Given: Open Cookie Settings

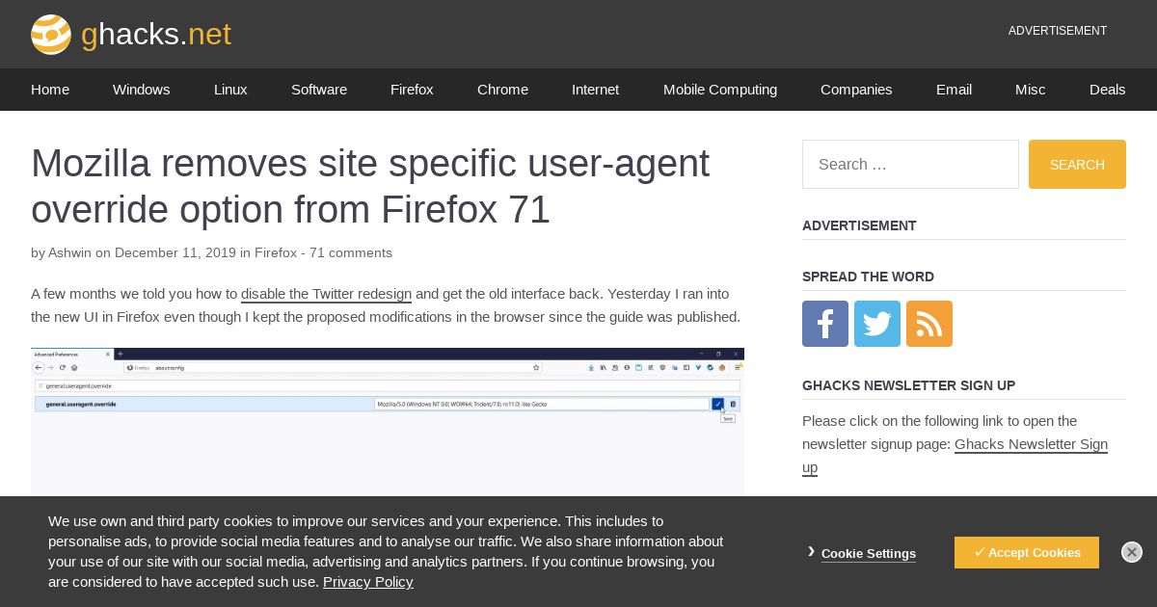Looking at the screenshot, I should 869,553.
